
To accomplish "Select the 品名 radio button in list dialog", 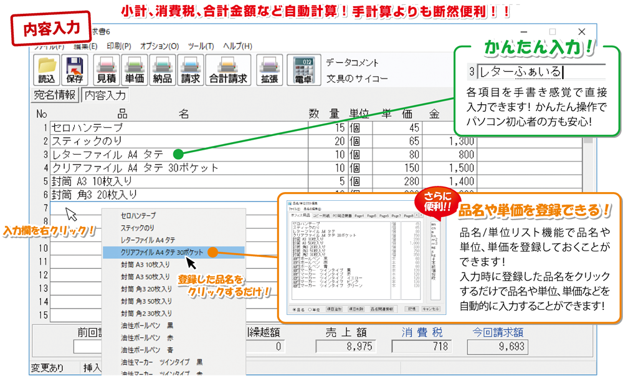I will point(295,309).
